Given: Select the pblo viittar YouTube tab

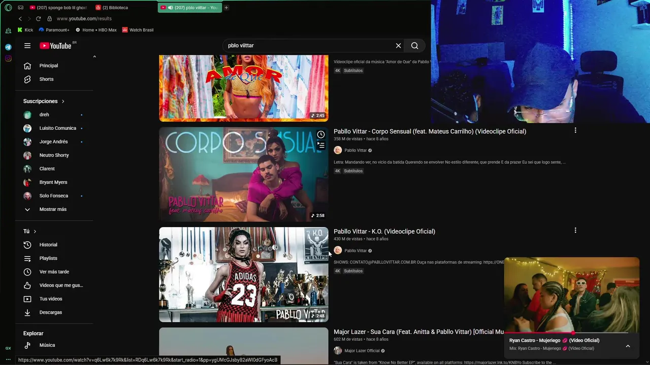Looking at the screenshot, I should [x=189, y=8].
